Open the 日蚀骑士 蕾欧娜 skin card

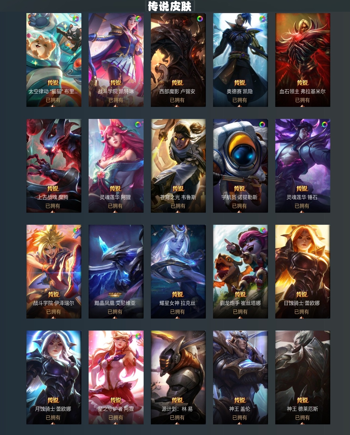(303, 272)
